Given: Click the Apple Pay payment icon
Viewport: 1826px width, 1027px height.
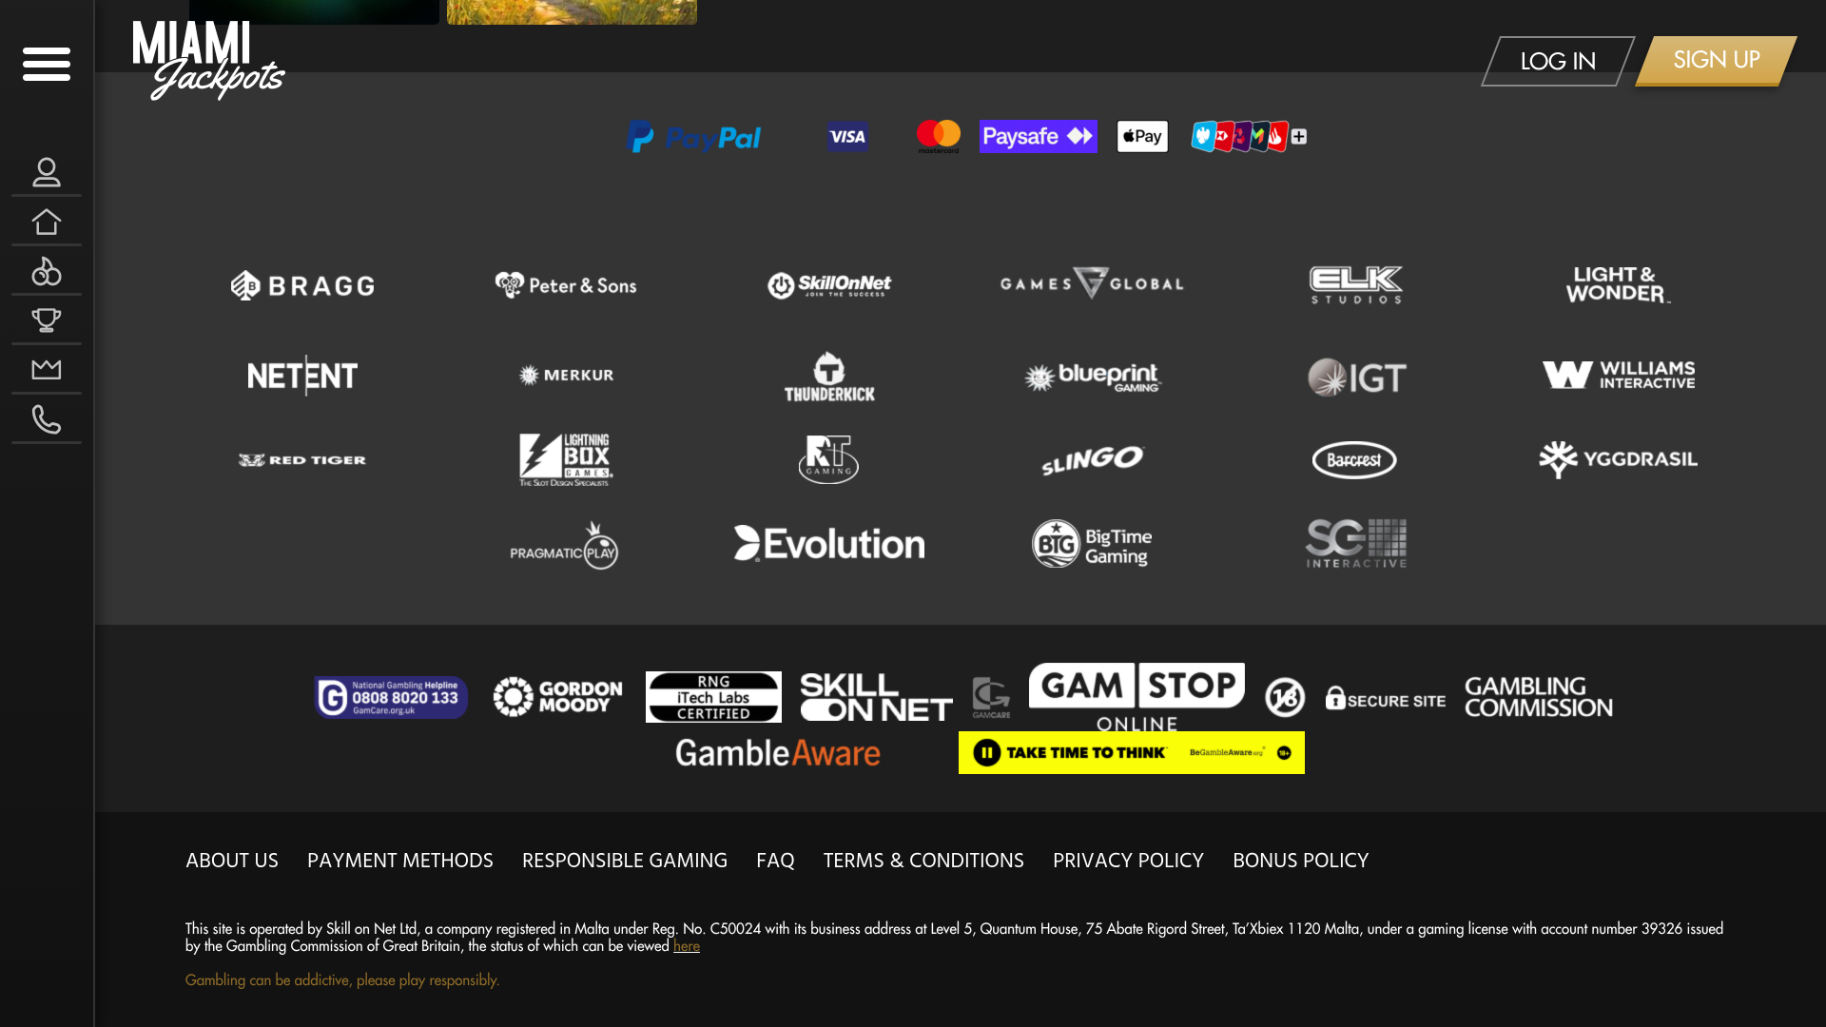Looking at the screenshot, I should 1141,136.
